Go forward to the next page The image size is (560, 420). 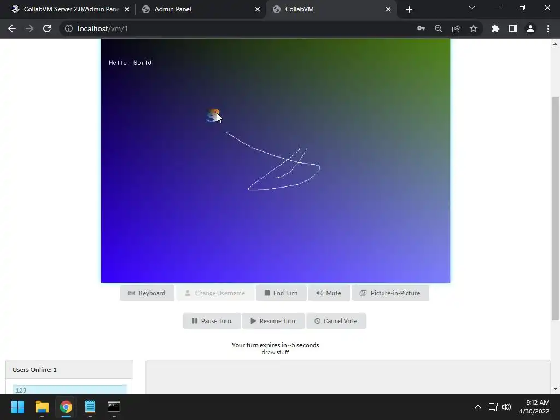(30, 28)
